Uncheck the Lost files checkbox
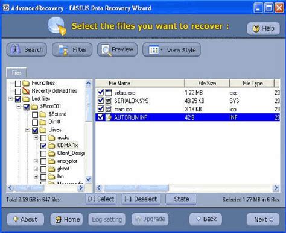286x233 pixels. click(x=18, y=99)
